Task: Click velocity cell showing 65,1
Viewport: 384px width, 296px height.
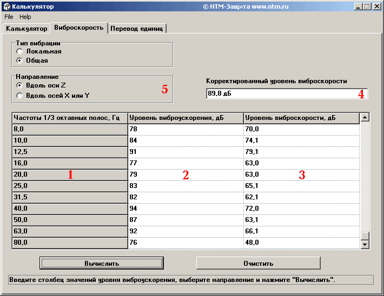Action: pyautogui.click(x=301, y=186)
